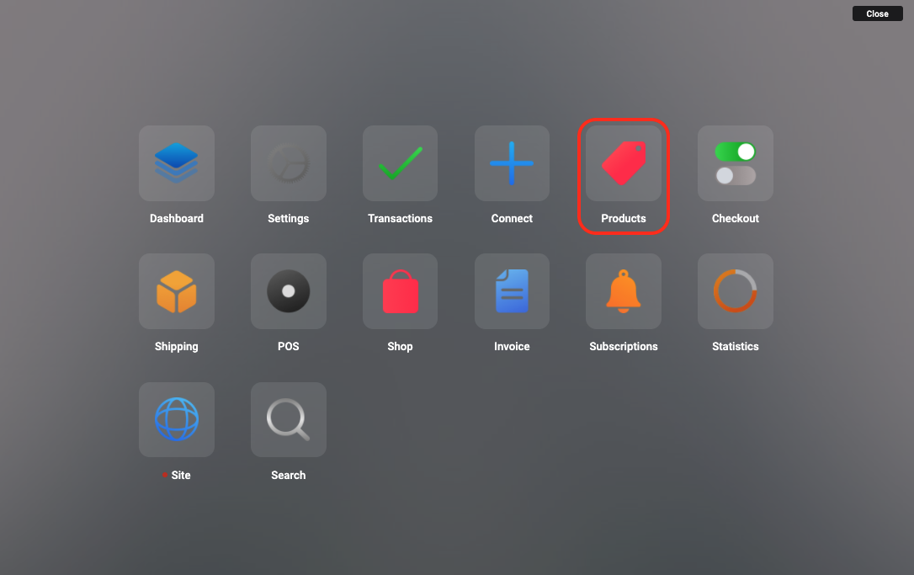
Task: Click the "Search" text label
Action: tap(289, 475)
